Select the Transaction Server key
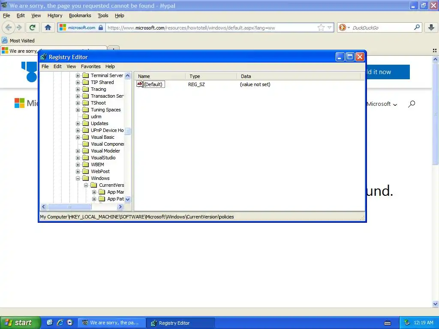This screenshot has height=329, width=439. tap(107, 96)
